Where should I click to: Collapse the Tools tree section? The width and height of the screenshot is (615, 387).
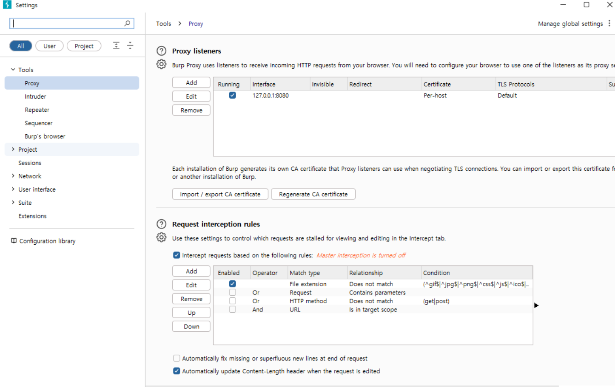(13, 69)
